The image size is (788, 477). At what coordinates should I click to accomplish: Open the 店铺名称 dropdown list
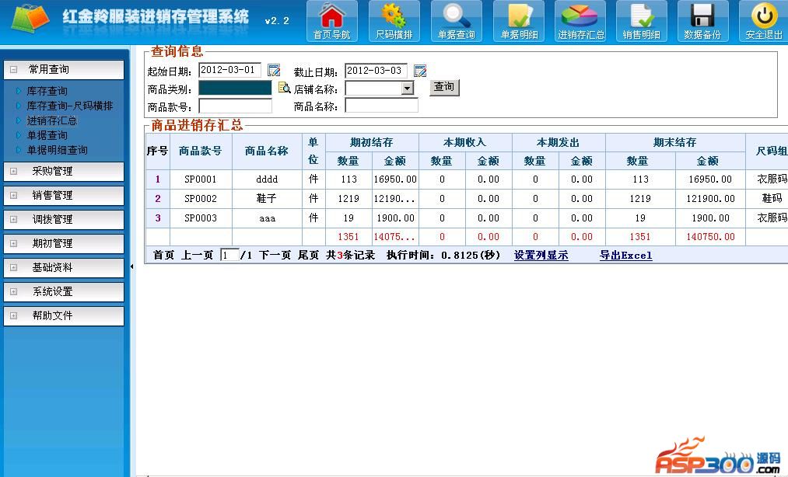pyautogui.click(x=407, y=89)
